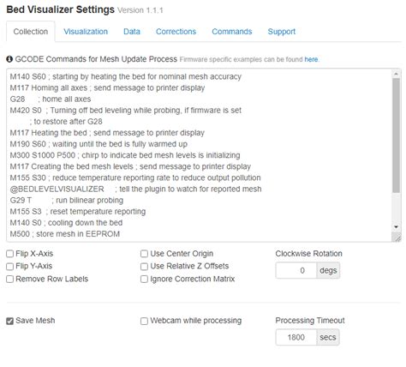
Task: Check Remove Row Labels option
Action: 10,279
